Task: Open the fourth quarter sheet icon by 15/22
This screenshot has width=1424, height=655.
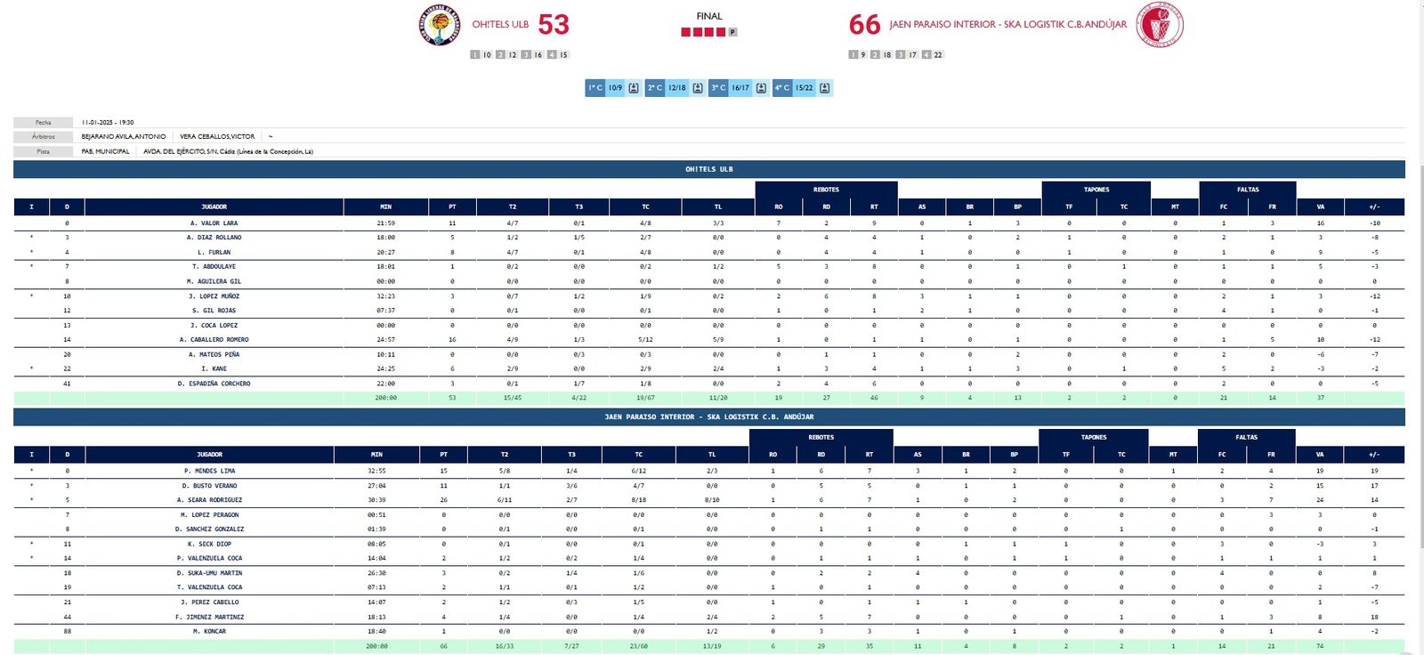Action: click(825, 88)
